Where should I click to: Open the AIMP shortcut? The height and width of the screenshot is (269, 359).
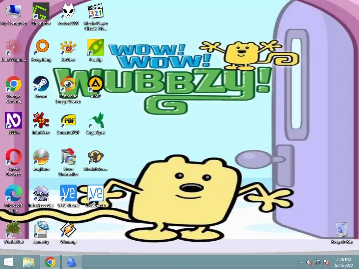point(96,87)
